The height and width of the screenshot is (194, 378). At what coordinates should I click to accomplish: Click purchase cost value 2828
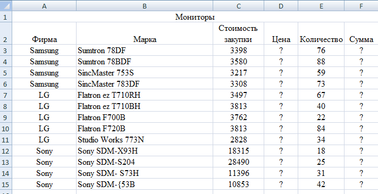tap(238, 140)
